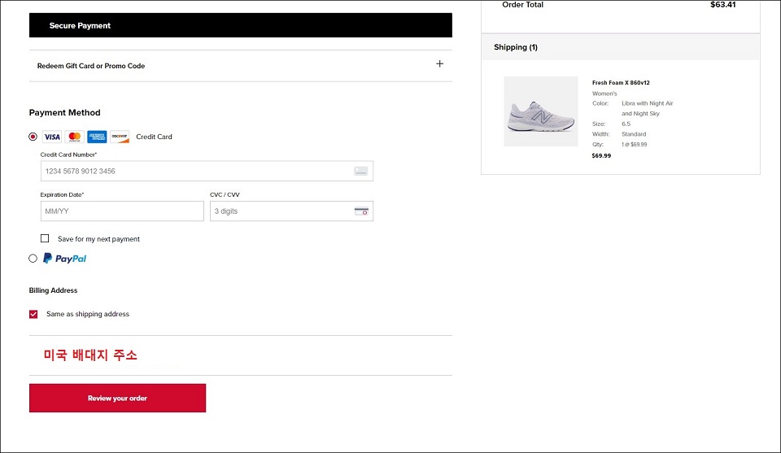Click the Review your order button
Viewport: 781px width, 453px height.
coord(117,398)
